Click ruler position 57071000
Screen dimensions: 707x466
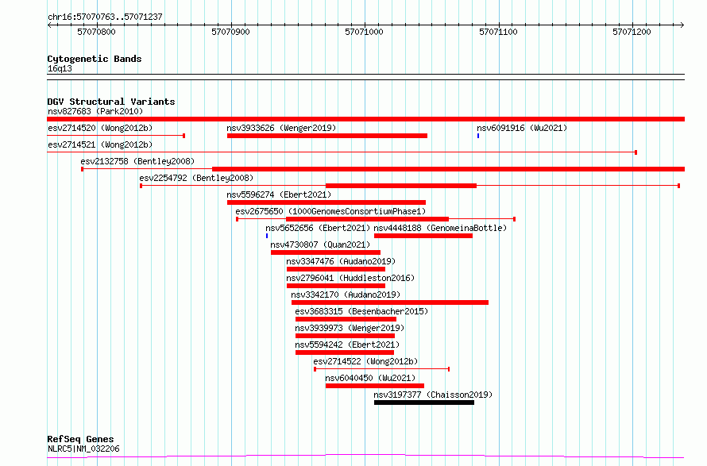pyautogui.click(x=365, y=32)
